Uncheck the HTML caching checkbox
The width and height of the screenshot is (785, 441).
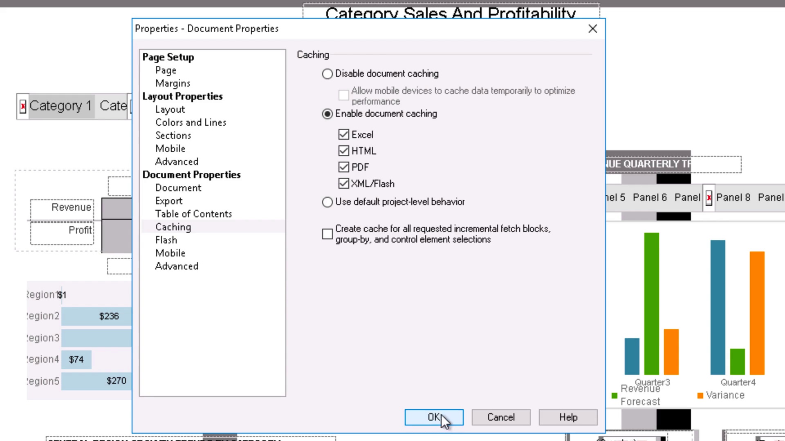coord(343,151)
